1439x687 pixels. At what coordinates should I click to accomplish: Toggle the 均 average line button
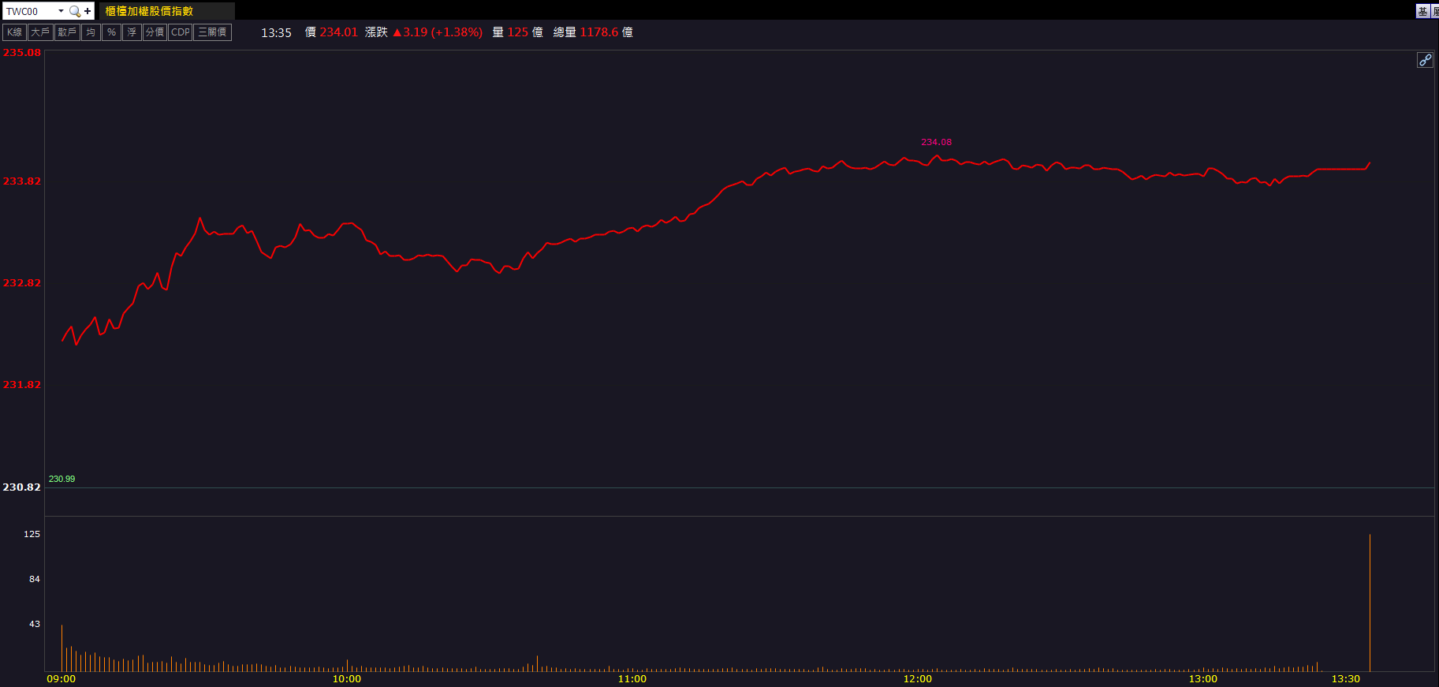pos(91,32)
